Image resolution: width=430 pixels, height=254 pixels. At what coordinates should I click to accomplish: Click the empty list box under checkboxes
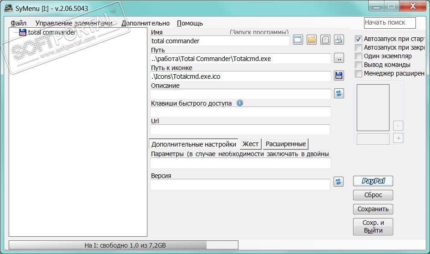pyautogui.click(x=373, y=107)
